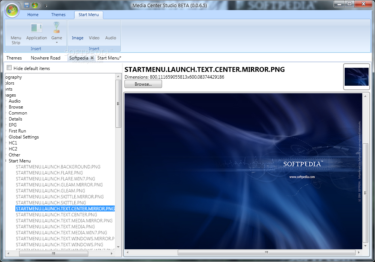Click tree panel scroll down arrow
Screen dimensions: 375x262
[x=118, y=247]
